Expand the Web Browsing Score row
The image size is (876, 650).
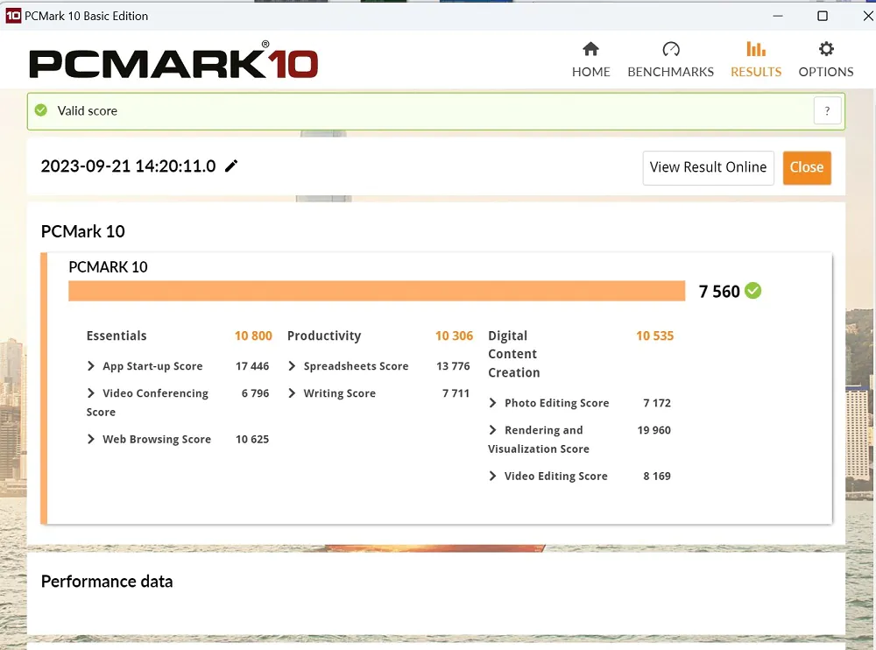(x=90, y=439)
